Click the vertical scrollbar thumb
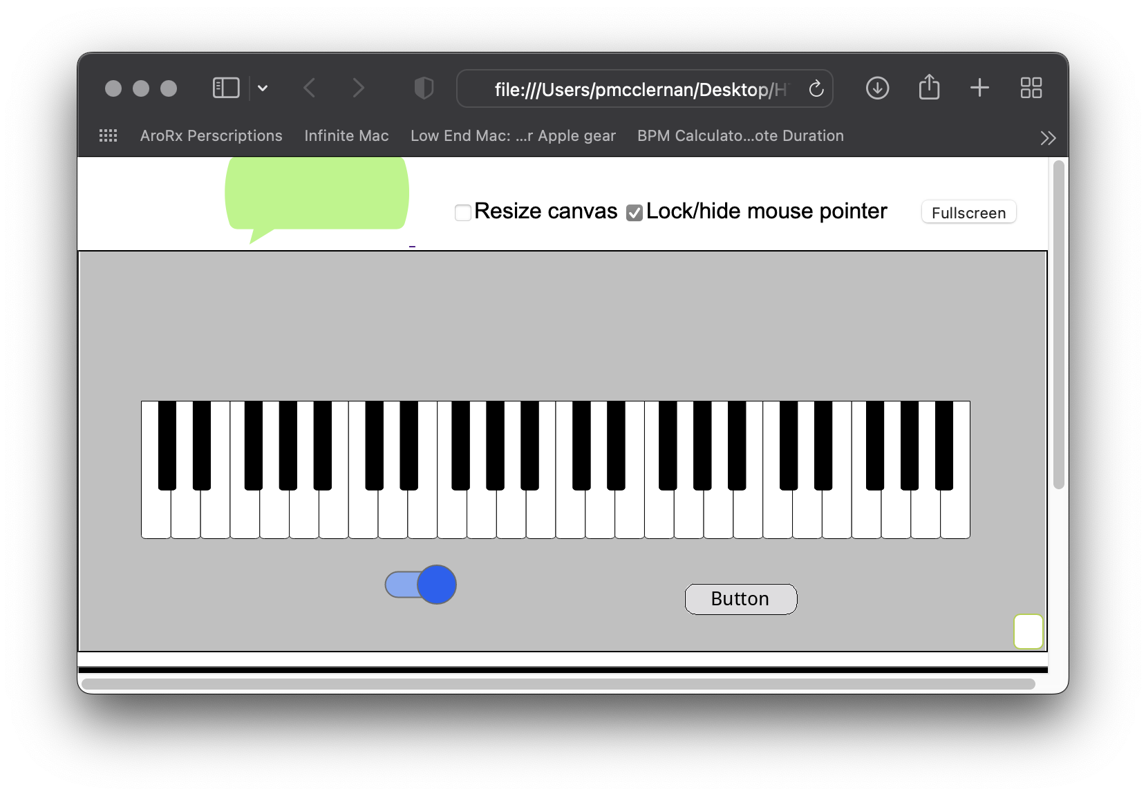The width and height of the screenshot is (1146, 796). tap(1058, 325)
